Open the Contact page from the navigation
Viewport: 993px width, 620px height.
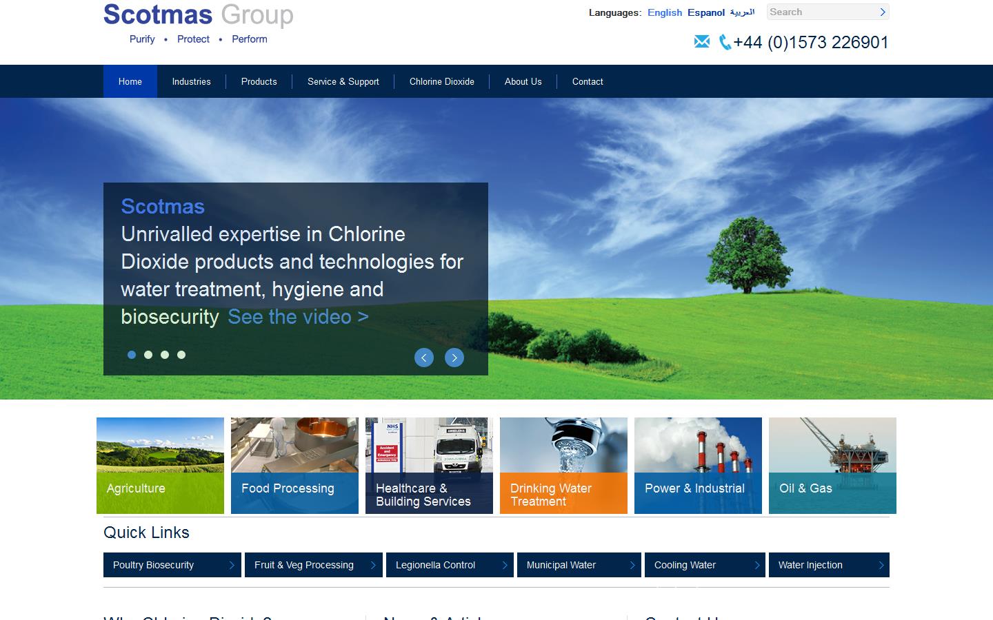point(587,81)
